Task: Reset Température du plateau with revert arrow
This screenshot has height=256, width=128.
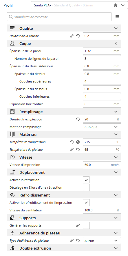Action: (x=78, y=150)
